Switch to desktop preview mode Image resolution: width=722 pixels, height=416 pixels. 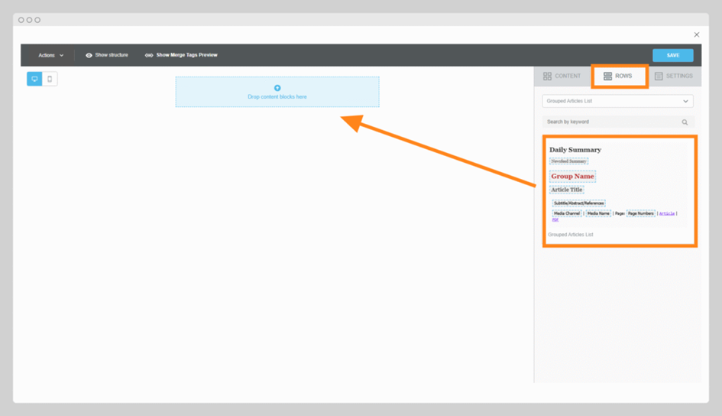pyautogui.click(x=34, y=79)
